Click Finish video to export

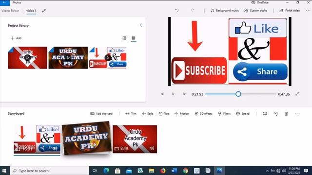click(290, 11)
